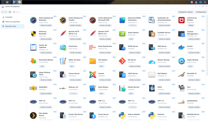
Task: Click the Instalación manual button
Action: pyautogui.click(x=186, y=12)
